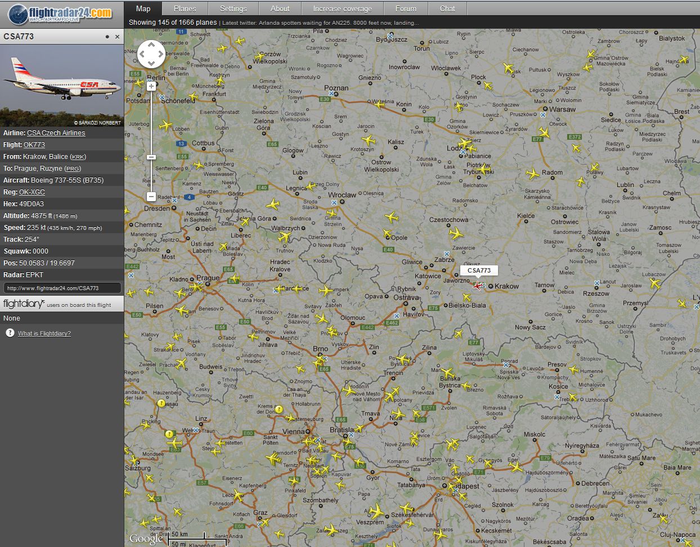Click the latest twitter message text
700x547 pixels.
[x=321, y=23]
